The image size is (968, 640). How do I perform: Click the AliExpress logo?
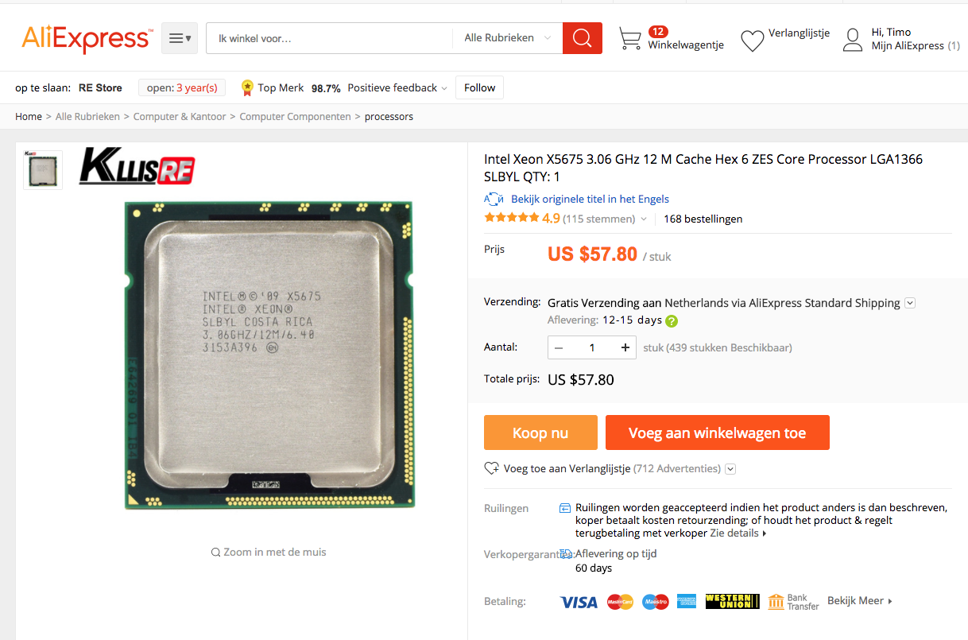87,38
